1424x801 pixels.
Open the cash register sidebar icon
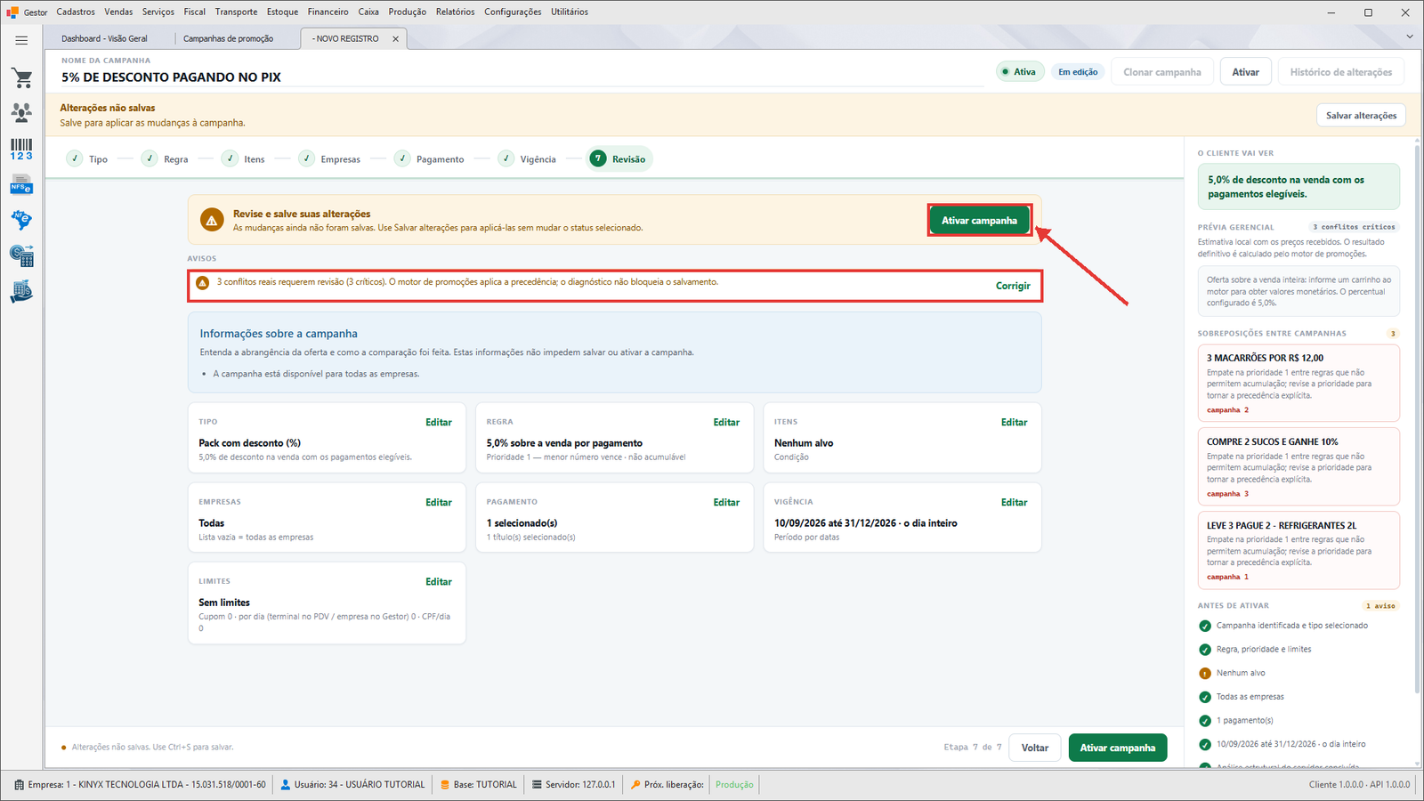tap(21, 292)
